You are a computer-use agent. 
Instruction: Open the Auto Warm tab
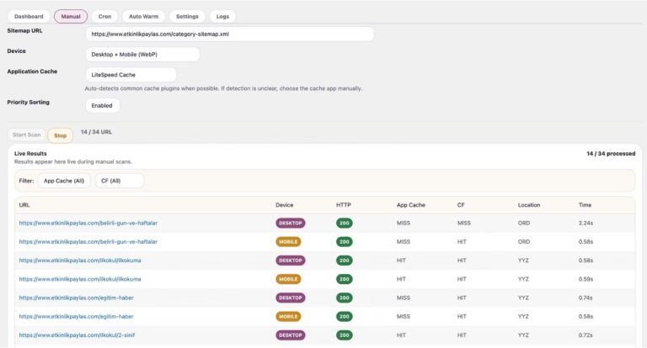(143, 17)
